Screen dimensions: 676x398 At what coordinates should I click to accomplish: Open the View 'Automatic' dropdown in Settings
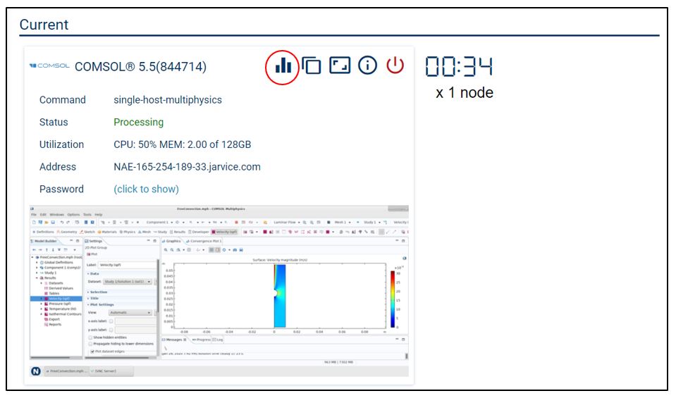tap(130, 312)
